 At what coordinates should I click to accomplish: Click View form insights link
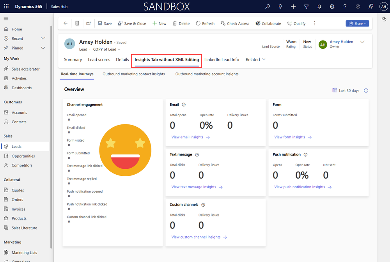click(x=293, y=137)
